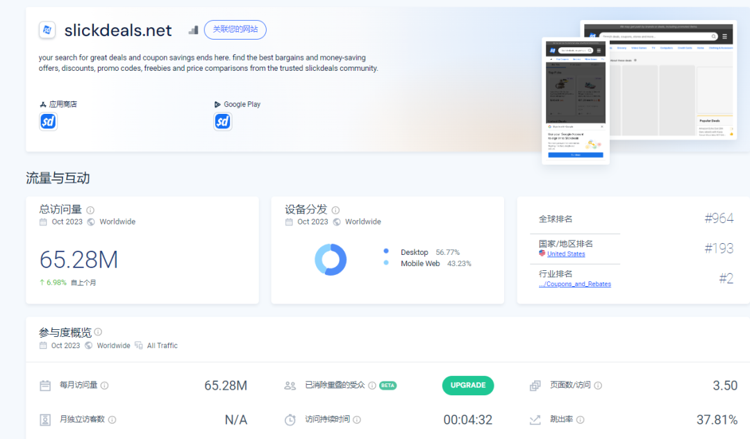Click the 已消除重叠的受众 people icon

coord(290,386)
